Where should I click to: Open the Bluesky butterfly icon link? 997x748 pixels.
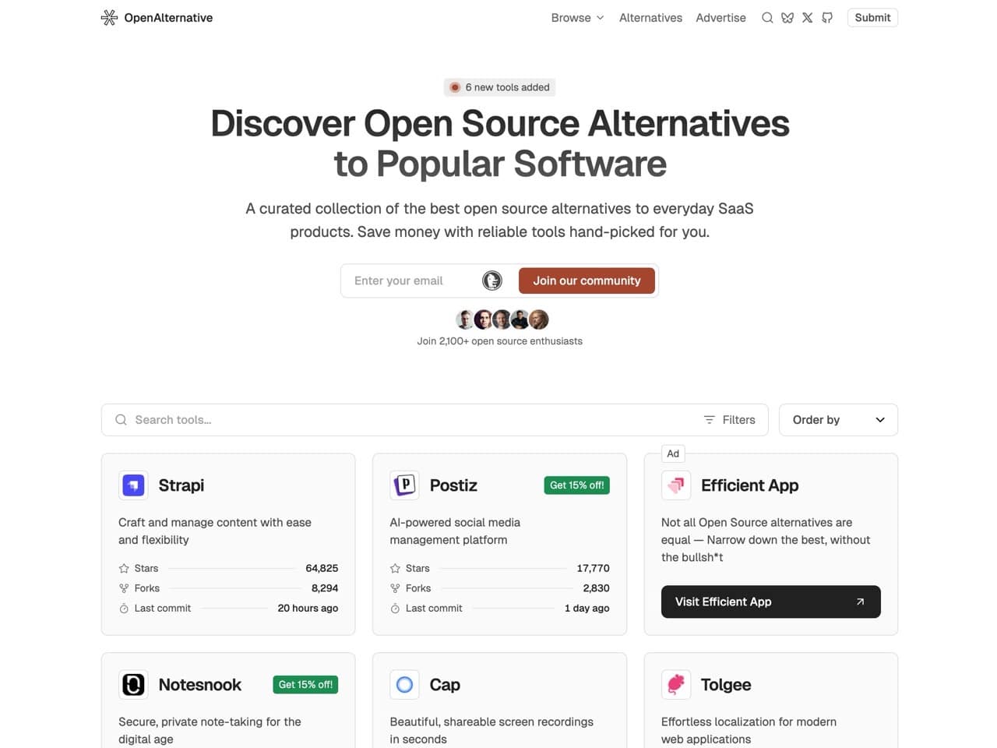pos(787,18)
